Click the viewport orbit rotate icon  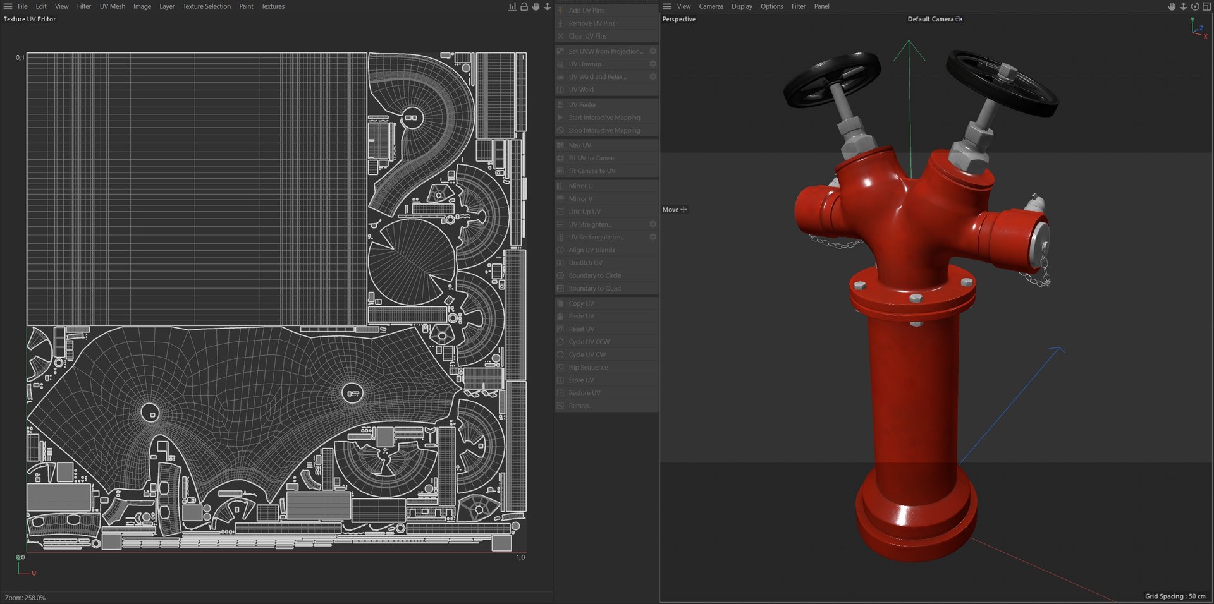pyautogui.click(x=1195, y=6)
